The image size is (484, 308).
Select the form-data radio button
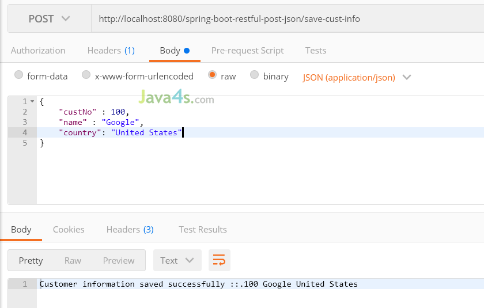(x=18, y=75)
